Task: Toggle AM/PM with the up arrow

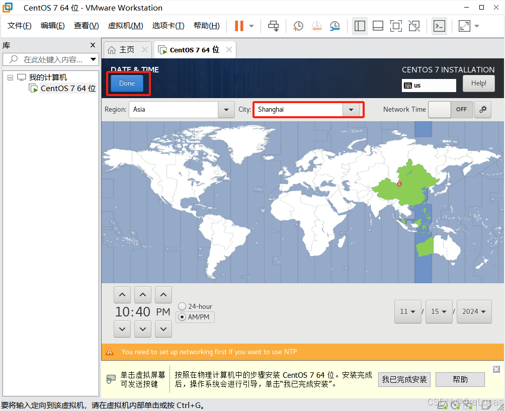Action: point(163,295)
